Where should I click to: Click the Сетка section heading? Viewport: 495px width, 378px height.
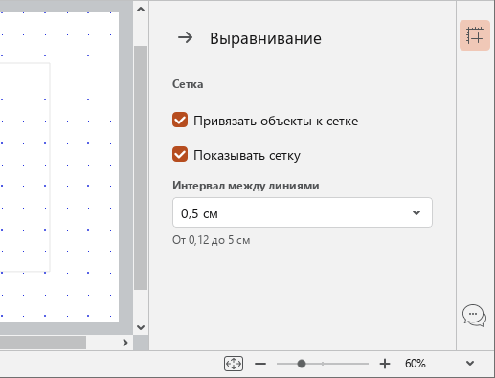(x=188, y=84)
